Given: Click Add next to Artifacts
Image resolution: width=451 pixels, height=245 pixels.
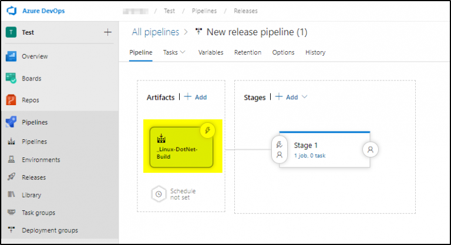Looking at the screenshot, I should [196, 97].
